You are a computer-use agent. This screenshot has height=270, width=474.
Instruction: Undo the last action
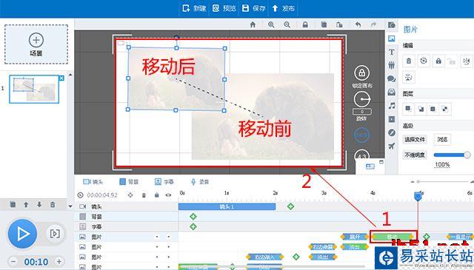coord(358,24)
